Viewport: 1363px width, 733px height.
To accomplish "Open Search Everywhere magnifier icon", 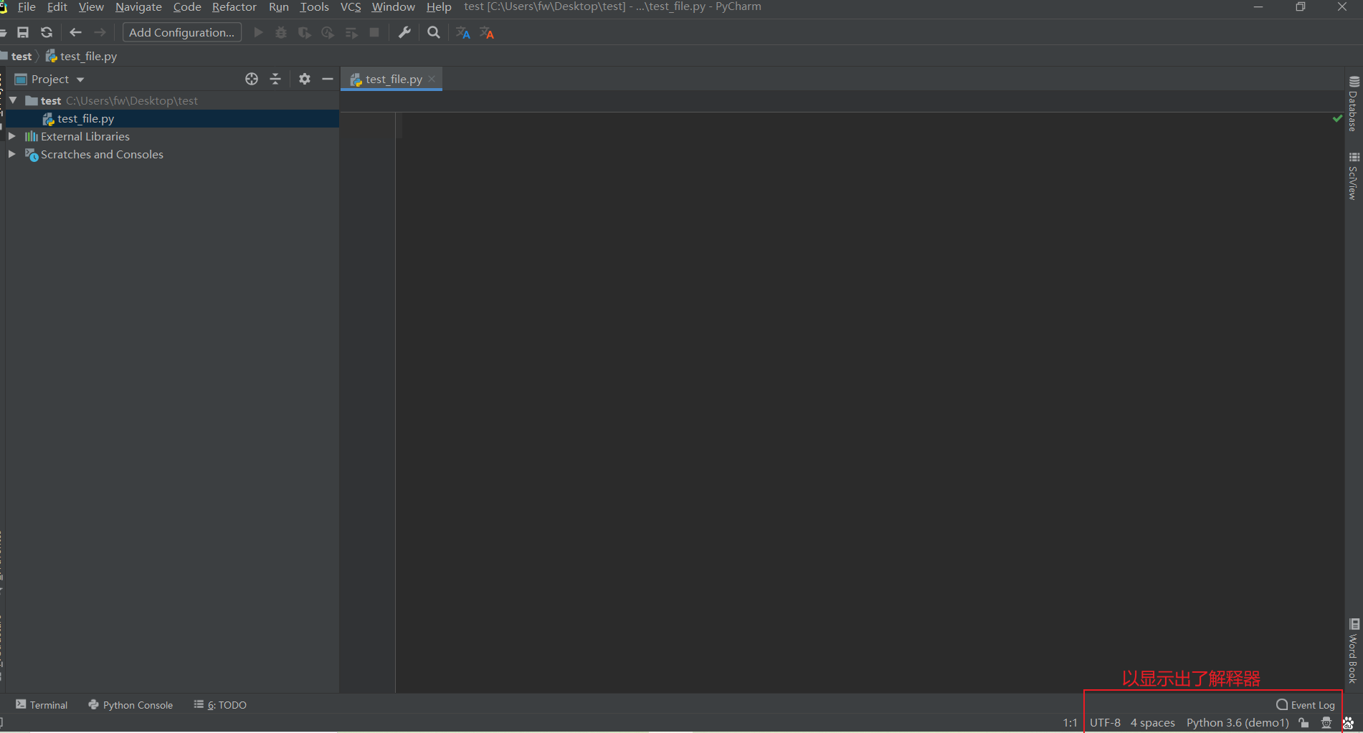I will click(434, 33).
